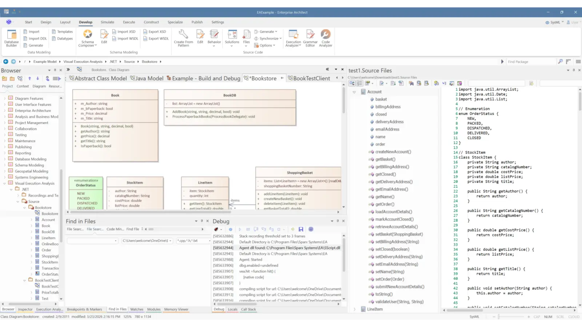The height and width of the screenshot is (327, 582).
Task: Save the debug recording
Action: (x=301, y=229)
